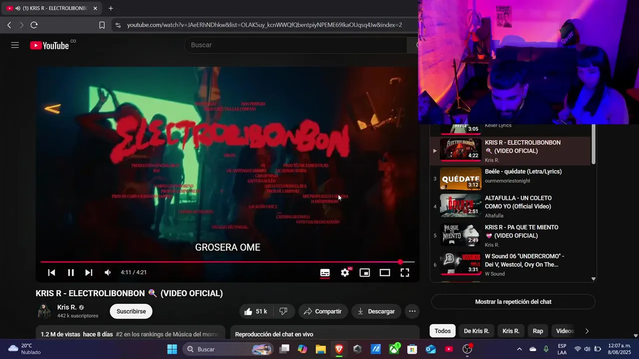Pause the ELECTROLIBONBON video
Screen dimensions: 639x359
(x=71, y=272)
